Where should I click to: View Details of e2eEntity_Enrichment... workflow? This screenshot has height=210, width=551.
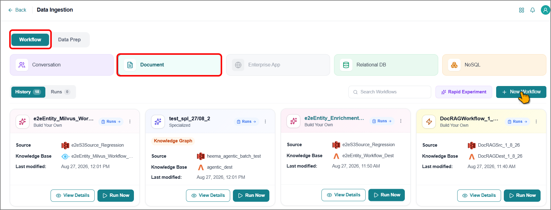[x=344, y=195]
